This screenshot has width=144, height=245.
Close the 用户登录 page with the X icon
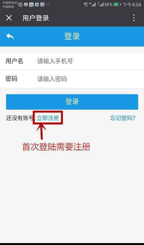(x=9, y=18)
